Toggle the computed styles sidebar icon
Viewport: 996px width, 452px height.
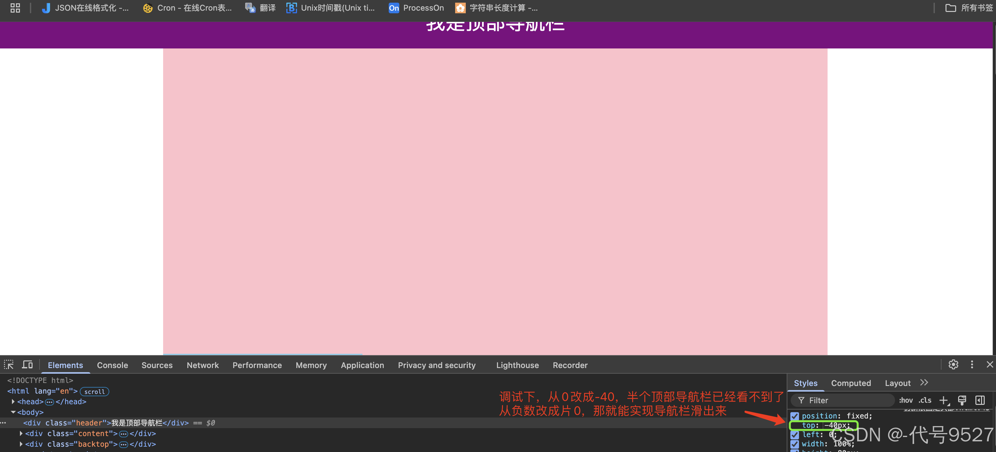[x=980, y=400]
